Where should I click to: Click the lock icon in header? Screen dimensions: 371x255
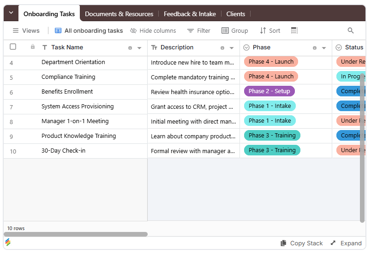click(x=33, y=47)
